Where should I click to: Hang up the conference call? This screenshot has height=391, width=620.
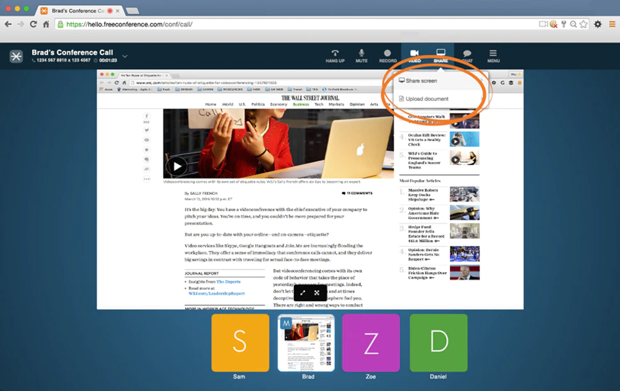coord(334,55)
